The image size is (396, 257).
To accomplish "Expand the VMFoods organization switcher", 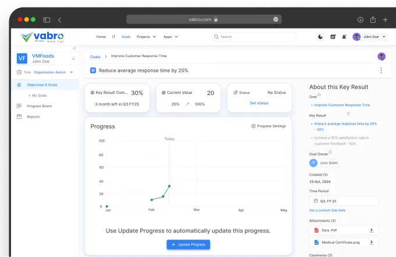I will tap(73, 59).
